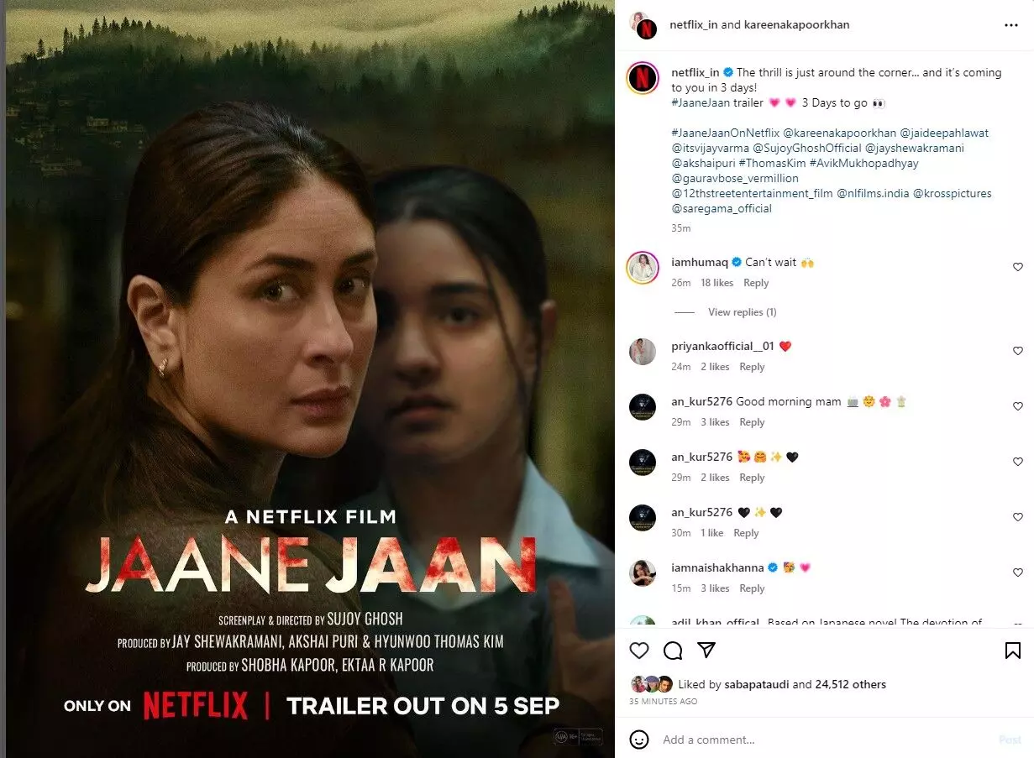This screenshot has height=758, width=1034.
Task: Open iamhumaq's profile avatar
Action: [x=643, y=268]
